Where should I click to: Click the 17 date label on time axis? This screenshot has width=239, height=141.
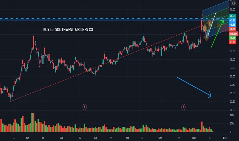pyautogui.click(x=111, y=138)
